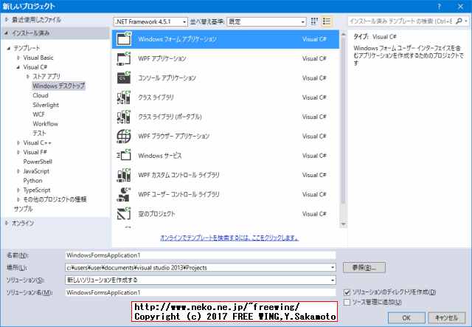
Task: Collapse the テンプレート tree node
Action: (9, 48)
